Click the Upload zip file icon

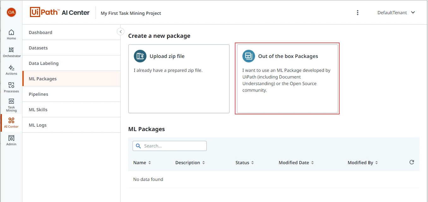140,56
